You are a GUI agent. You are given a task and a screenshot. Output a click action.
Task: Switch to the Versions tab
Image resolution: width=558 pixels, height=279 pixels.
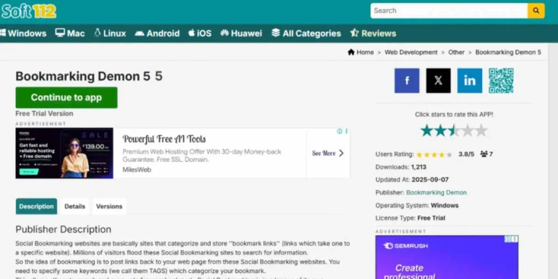109,207
